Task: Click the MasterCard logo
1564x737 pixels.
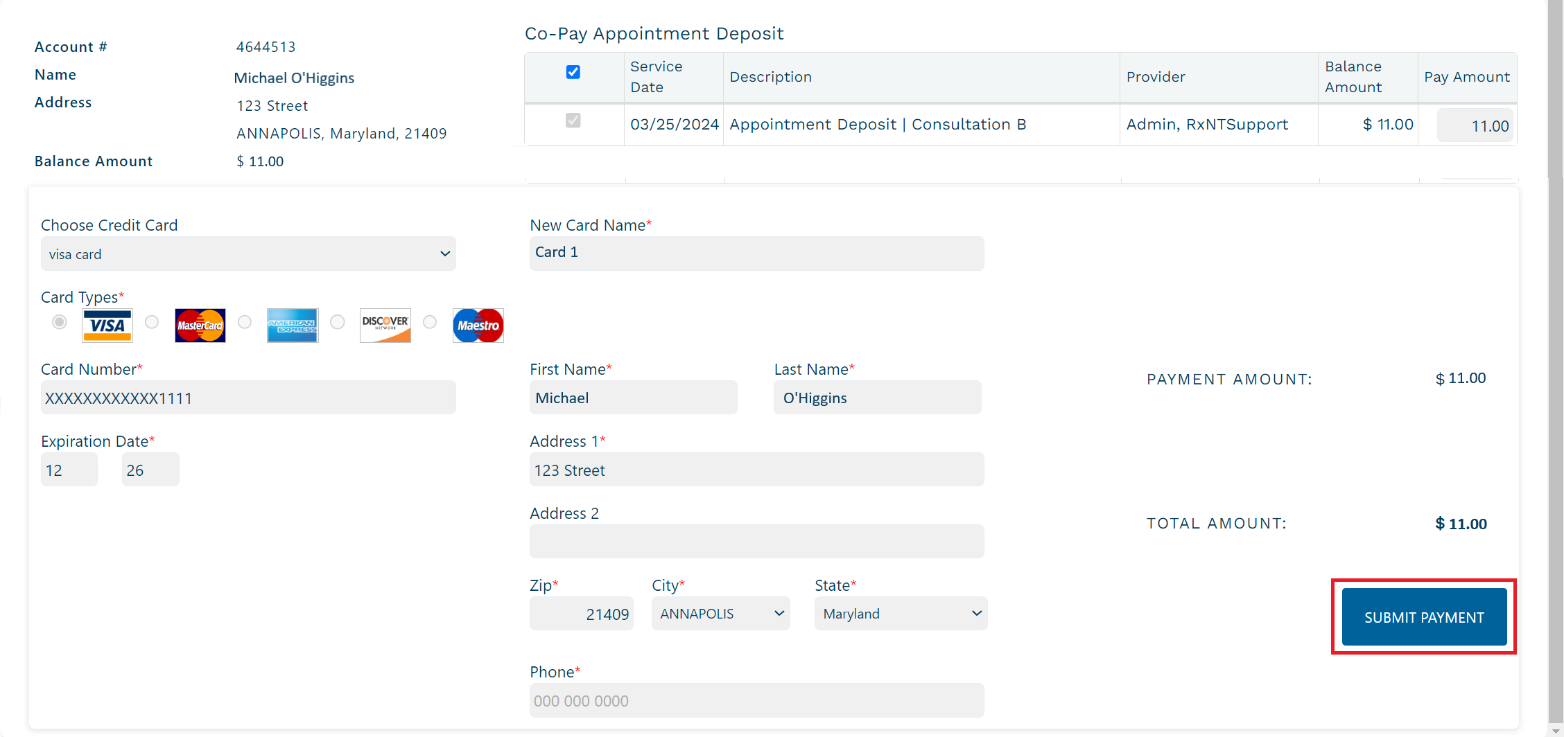Action: (x=200, y=326)
